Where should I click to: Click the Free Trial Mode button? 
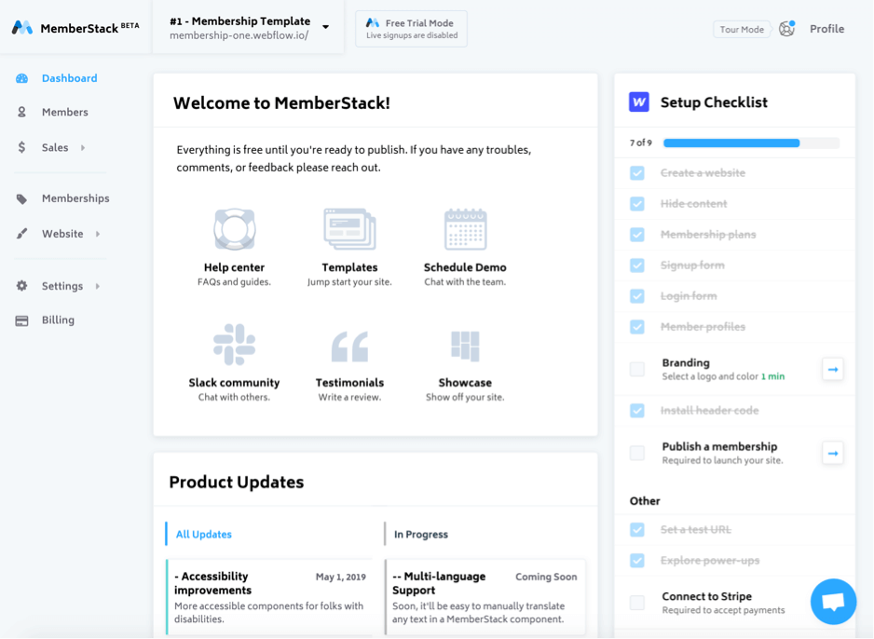pos(411,29)
